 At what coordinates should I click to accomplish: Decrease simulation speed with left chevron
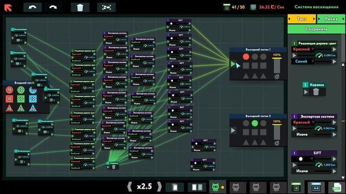(130, 187)
